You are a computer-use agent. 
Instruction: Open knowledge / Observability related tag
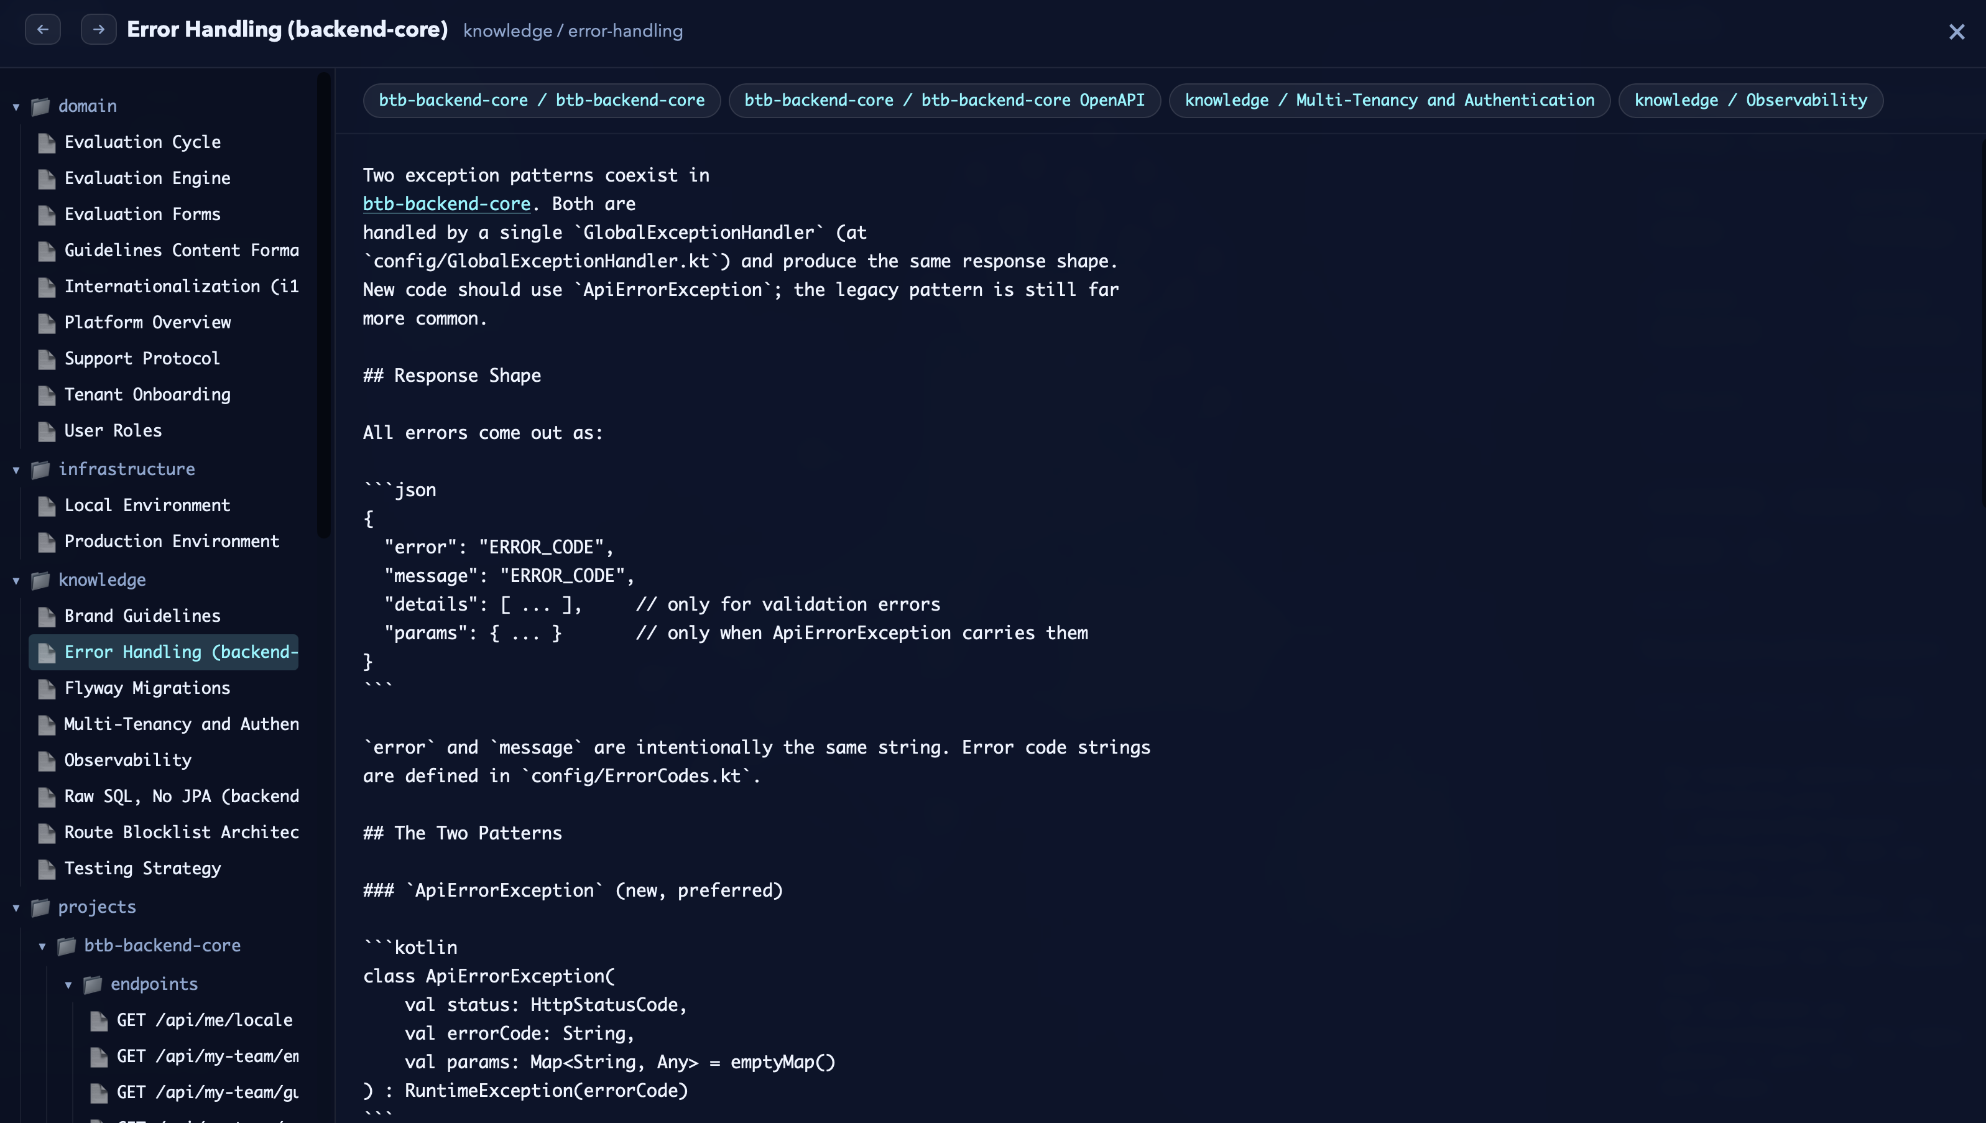click(1750, 100)
